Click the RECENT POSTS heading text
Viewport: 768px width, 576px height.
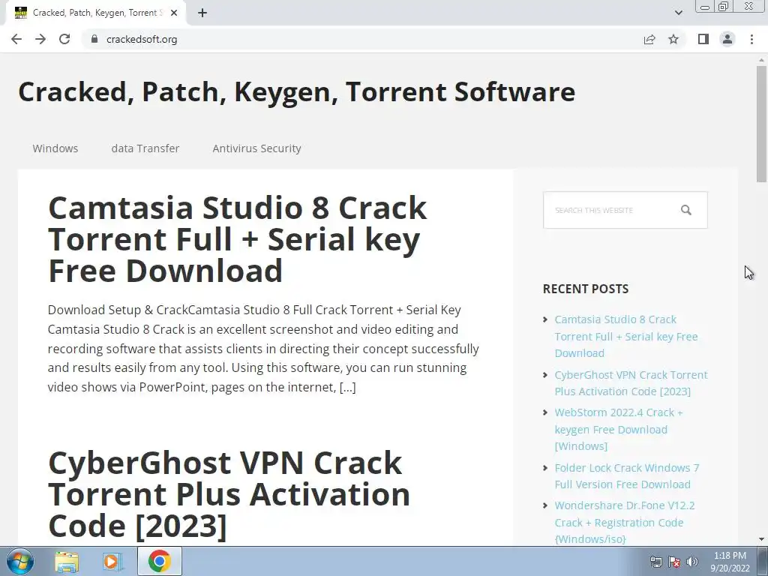click(585, 289)
